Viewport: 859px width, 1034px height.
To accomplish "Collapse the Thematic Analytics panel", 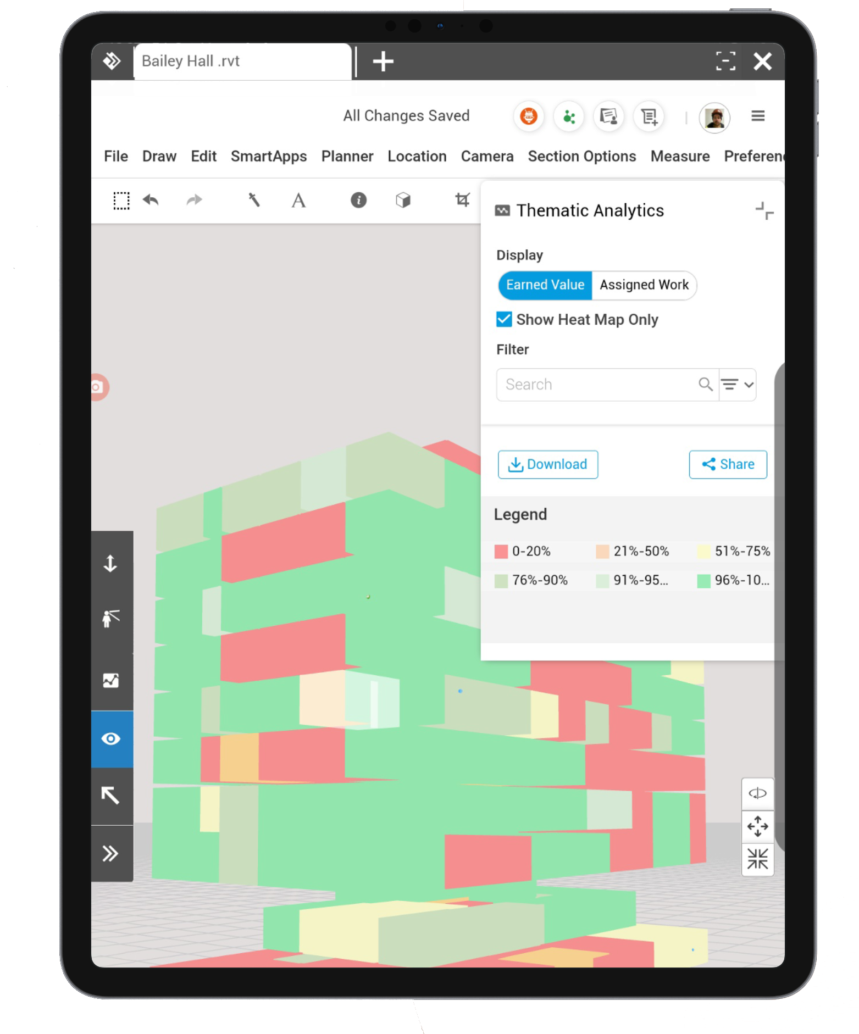I will 764,211.
